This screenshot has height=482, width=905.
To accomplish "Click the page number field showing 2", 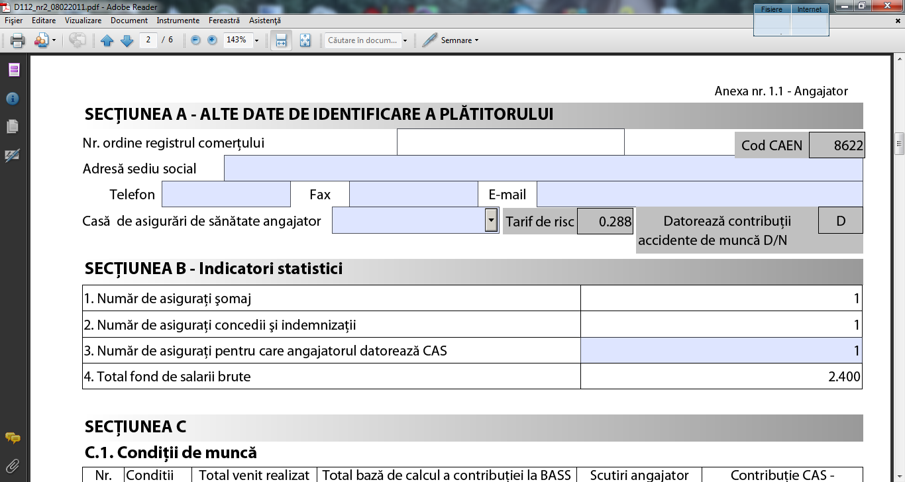I will [148, 40].
